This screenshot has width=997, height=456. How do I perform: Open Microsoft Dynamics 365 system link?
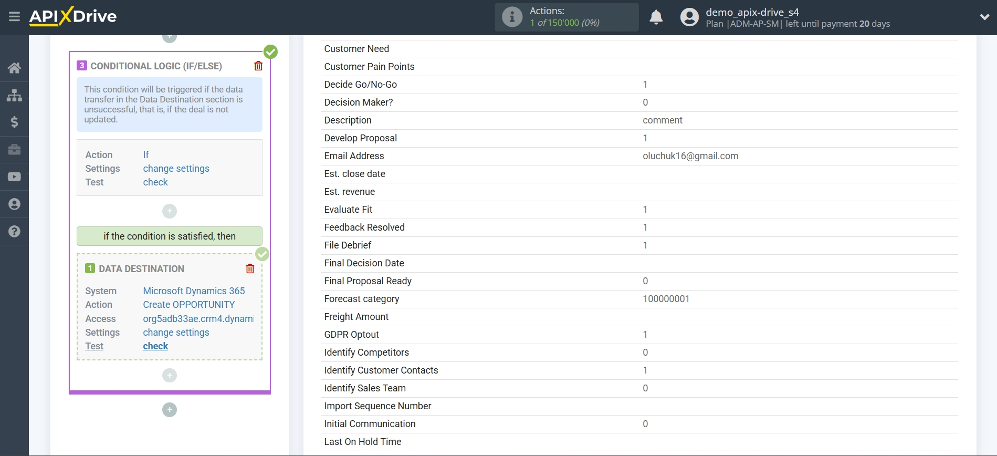[194, 291]
